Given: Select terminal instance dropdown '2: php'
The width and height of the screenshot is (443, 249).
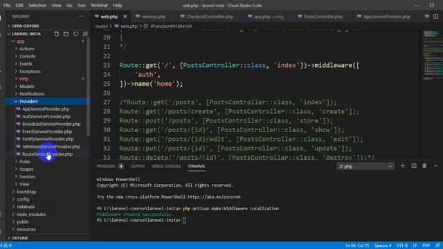Looking at the screenshot, I should tap(365, 166).
